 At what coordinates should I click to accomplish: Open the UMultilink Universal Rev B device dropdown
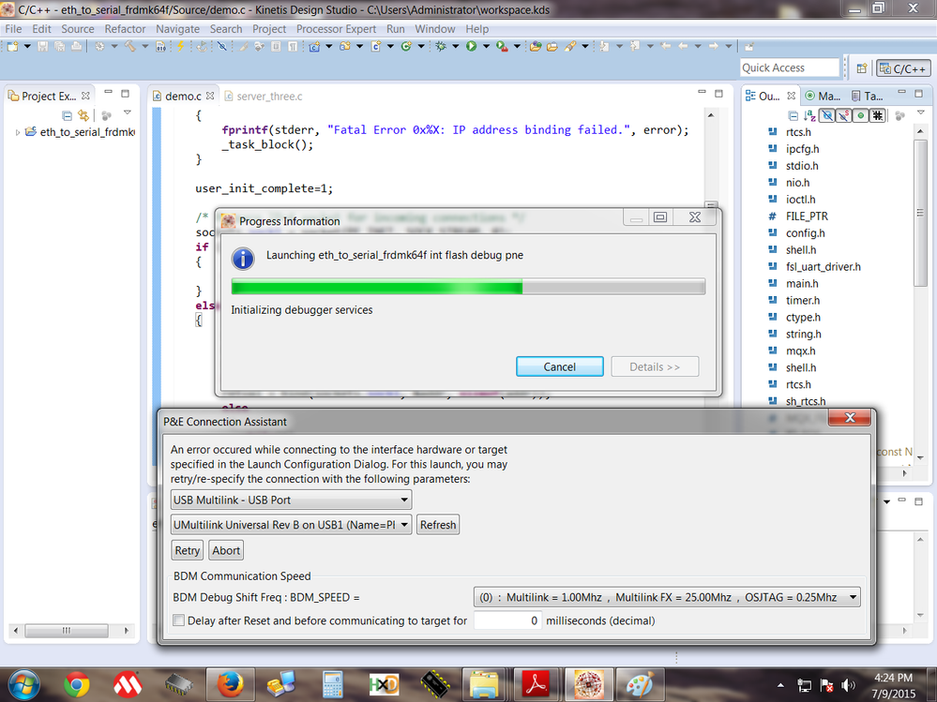291,525
